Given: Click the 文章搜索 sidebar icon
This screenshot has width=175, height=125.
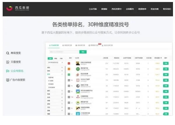Looking at the screenshot, I should tap(8, 62).
